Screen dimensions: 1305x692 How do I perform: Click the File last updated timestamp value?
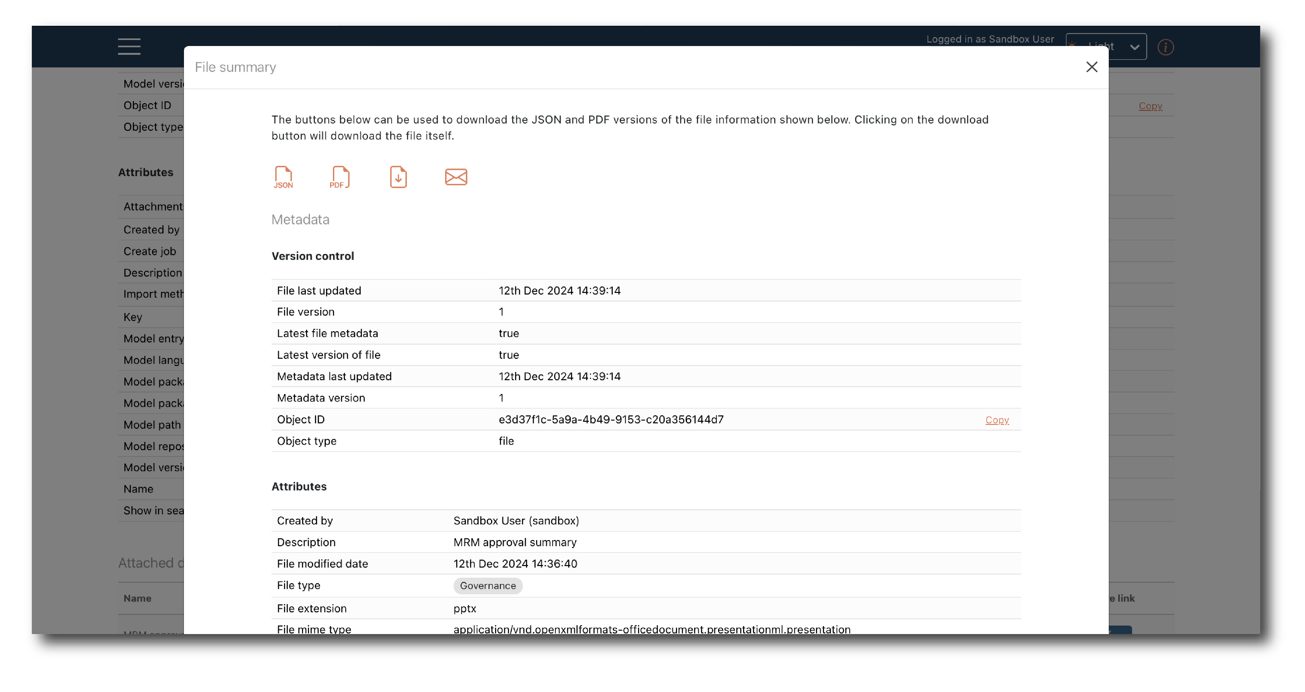click(x=559, y=290)
